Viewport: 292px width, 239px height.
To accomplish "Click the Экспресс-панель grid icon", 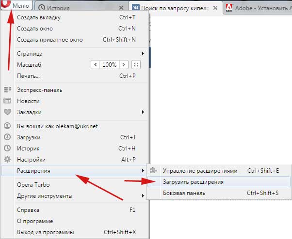I will coord(7,90).
